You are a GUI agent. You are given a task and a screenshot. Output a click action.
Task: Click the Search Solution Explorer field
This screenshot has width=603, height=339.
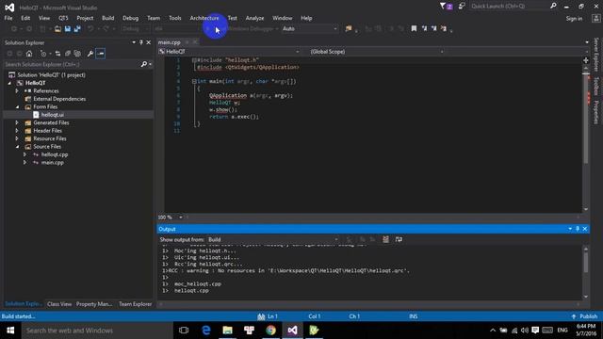72,64
